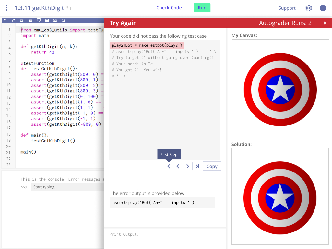The width and height of the screenshot is (332, 249).
Task: Click the '# Try to get 21' comment line
Action: point(163,58)
